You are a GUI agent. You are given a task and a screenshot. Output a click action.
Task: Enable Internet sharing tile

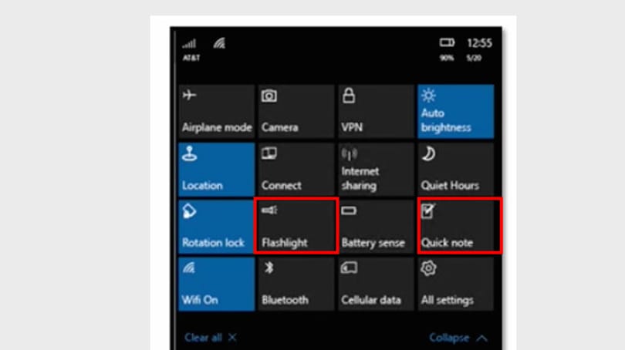click(376, 170)
